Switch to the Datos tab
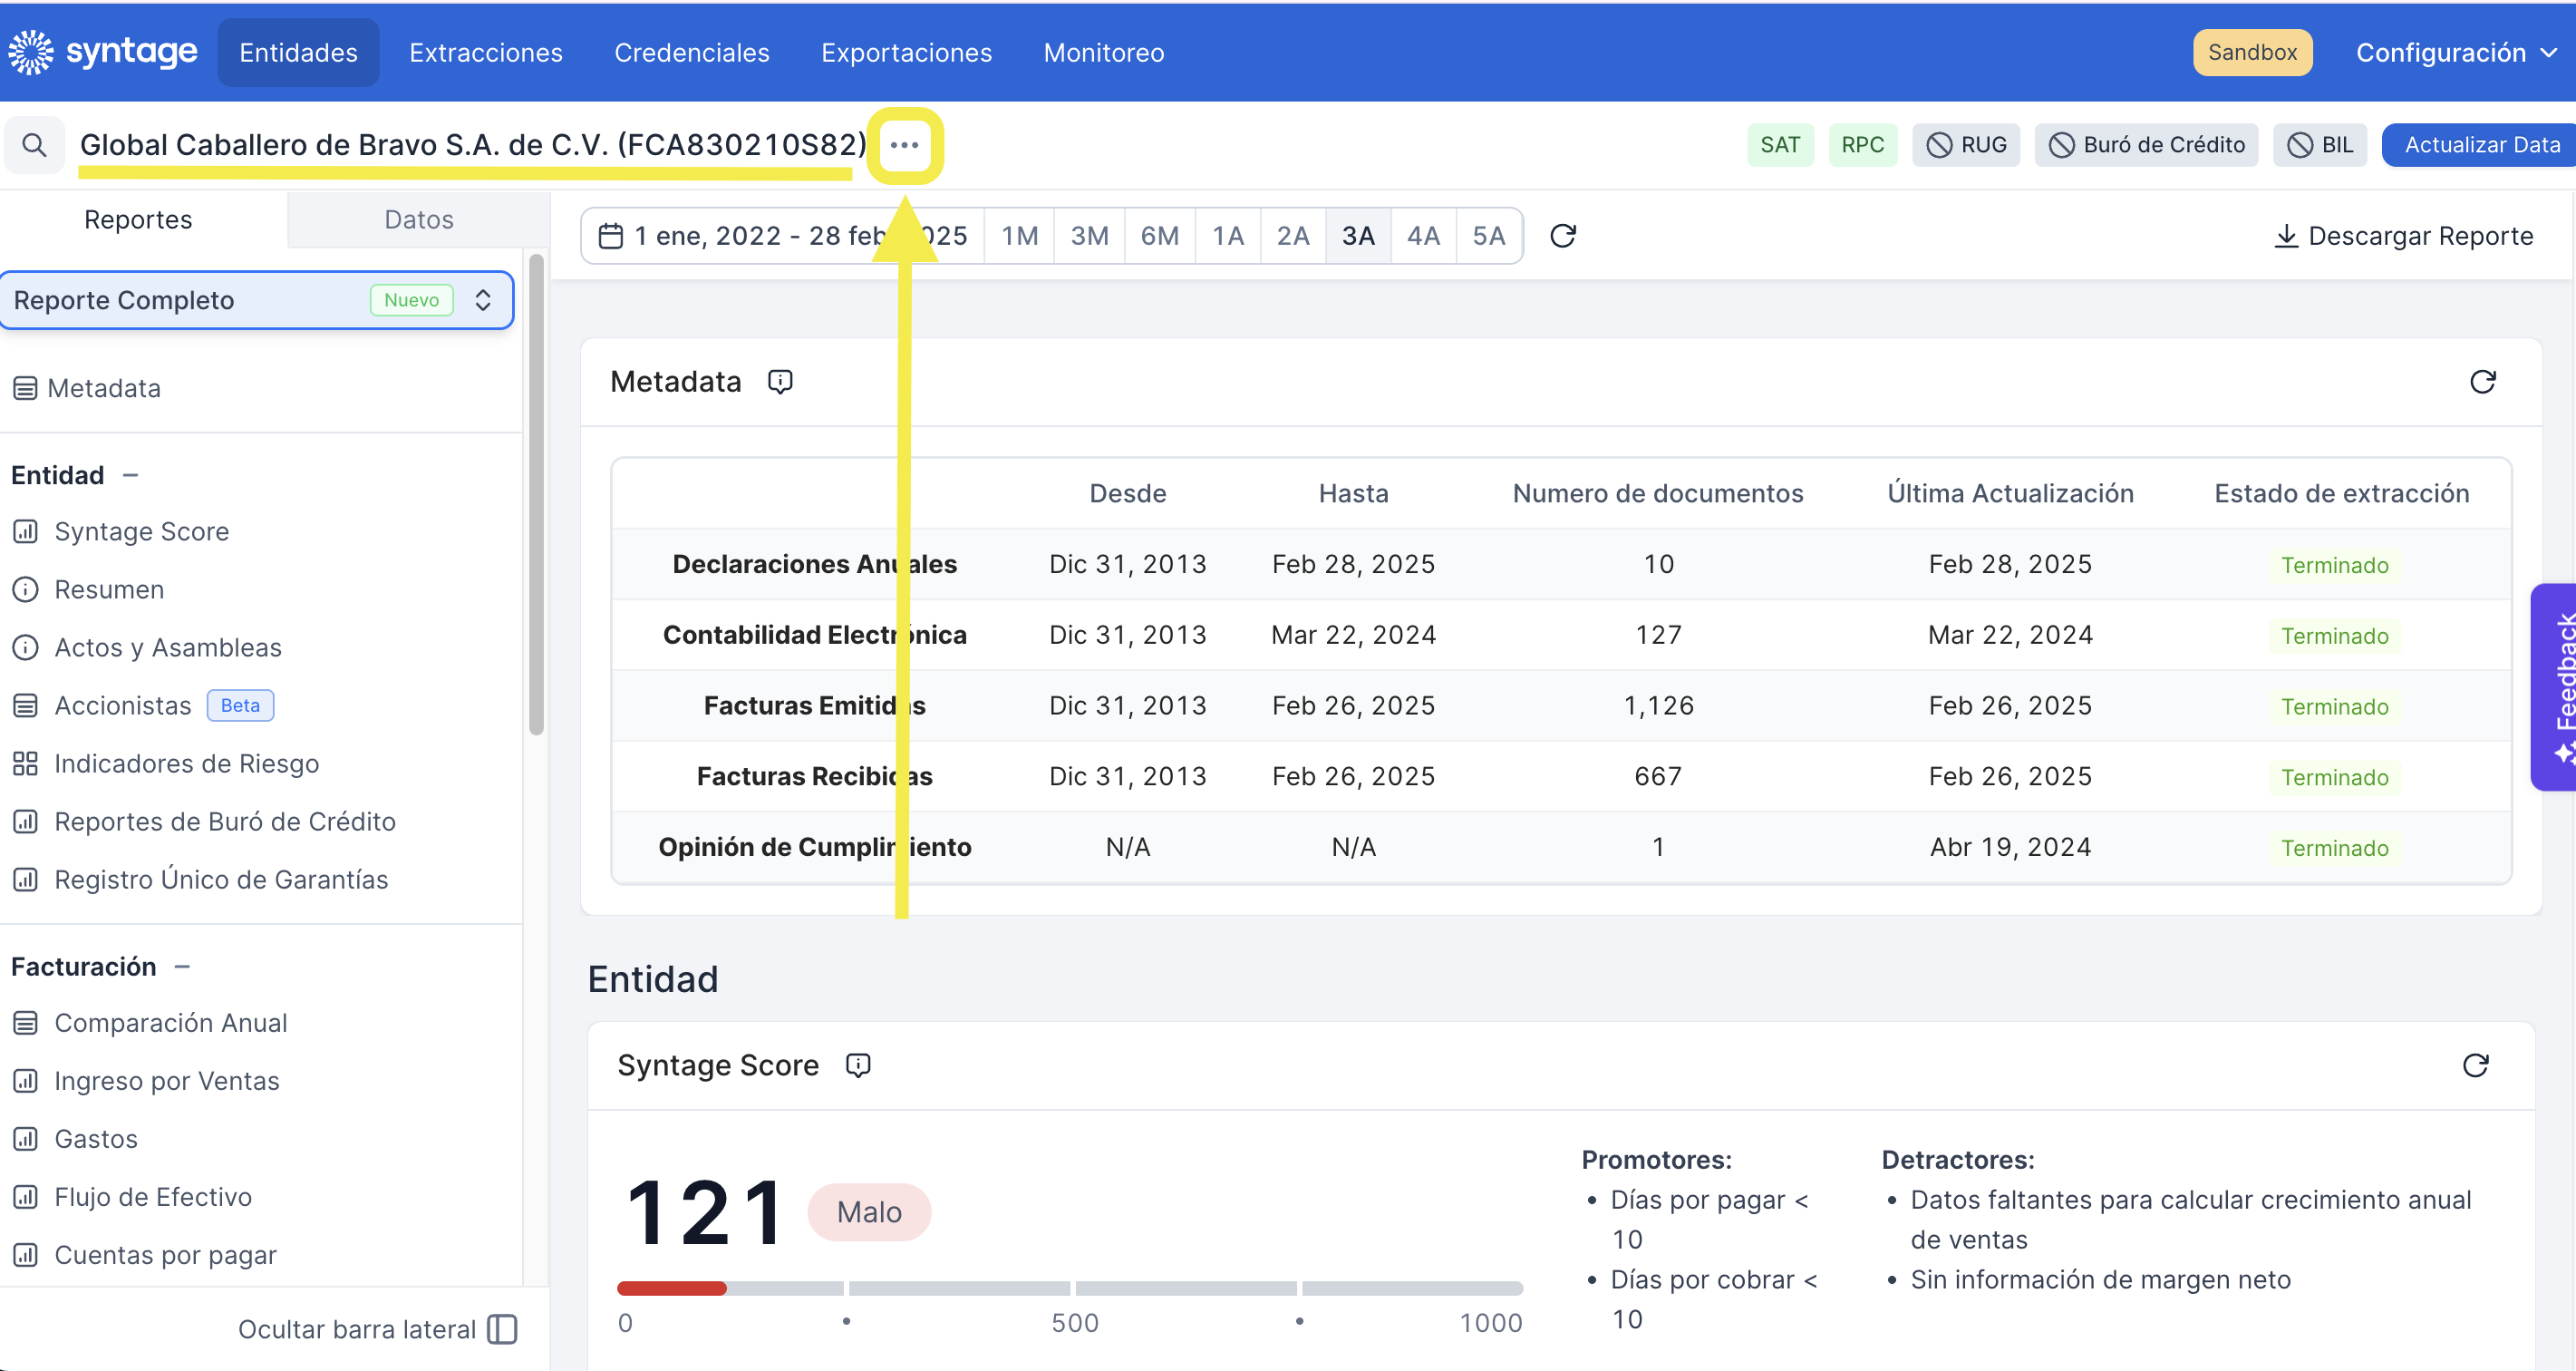Image resolution: width=2576 pixels, height=1371 pixels. click(x=419, y=219)
